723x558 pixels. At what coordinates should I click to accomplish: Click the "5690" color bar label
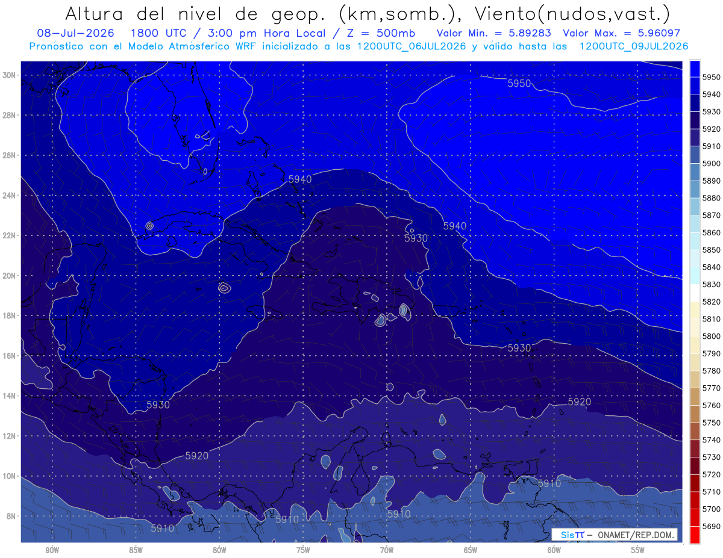click(711, 526)
